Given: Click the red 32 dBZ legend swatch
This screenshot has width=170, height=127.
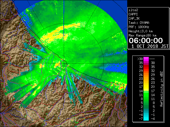Looking at the screenshot, I should click(x=146, y=67).
